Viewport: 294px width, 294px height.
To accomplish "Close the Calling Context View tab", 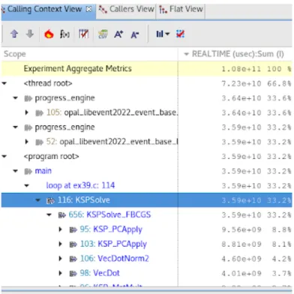I will pyautogui.click(x=88, y=9).
